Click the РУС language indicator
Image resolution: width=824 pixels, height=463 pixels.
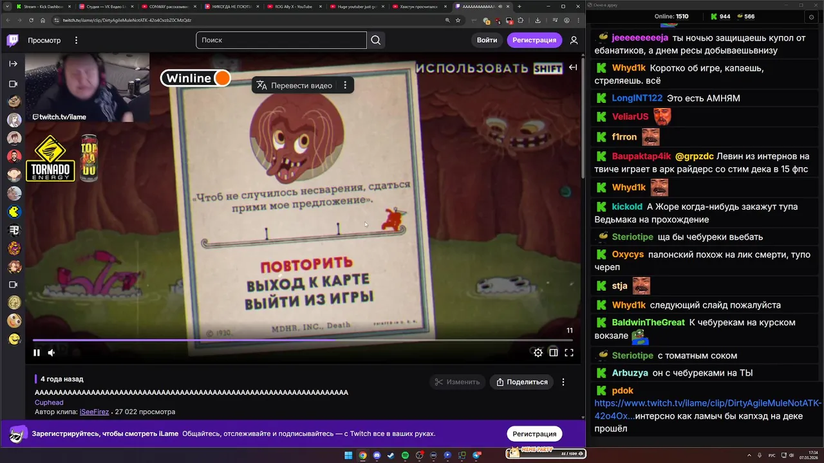(x=772, y=455)
